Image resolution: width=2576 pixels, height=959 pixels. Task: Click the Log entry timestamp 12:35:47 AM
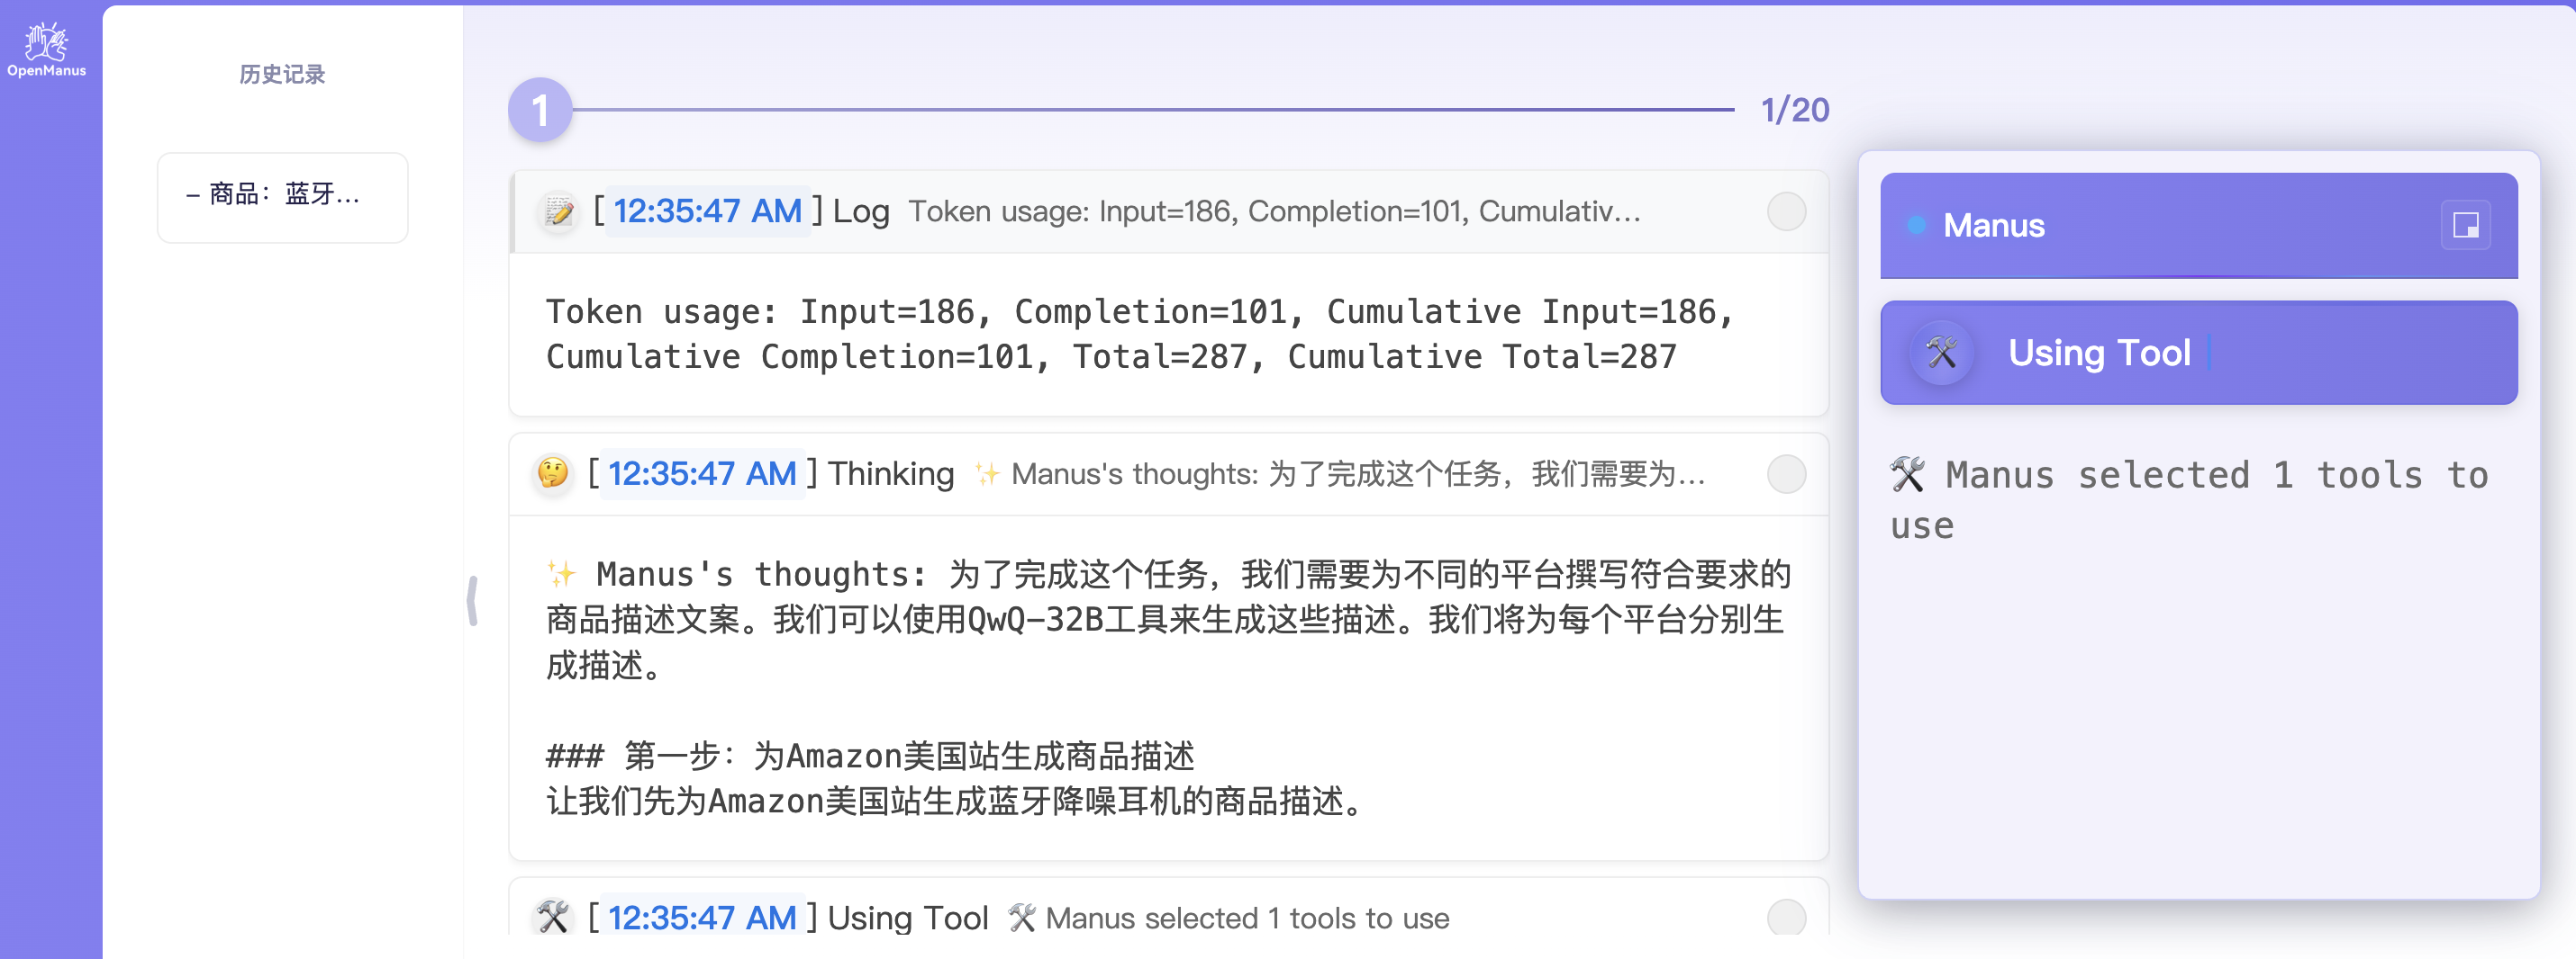[x=708, y=211]
